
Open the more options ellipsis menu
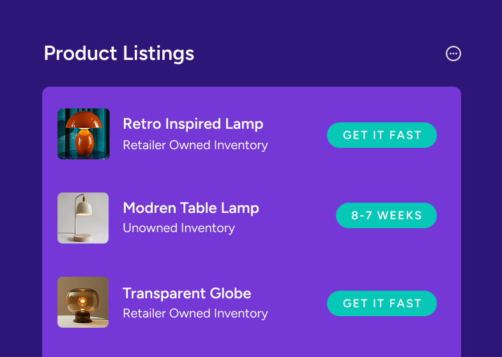pos(453,54)
